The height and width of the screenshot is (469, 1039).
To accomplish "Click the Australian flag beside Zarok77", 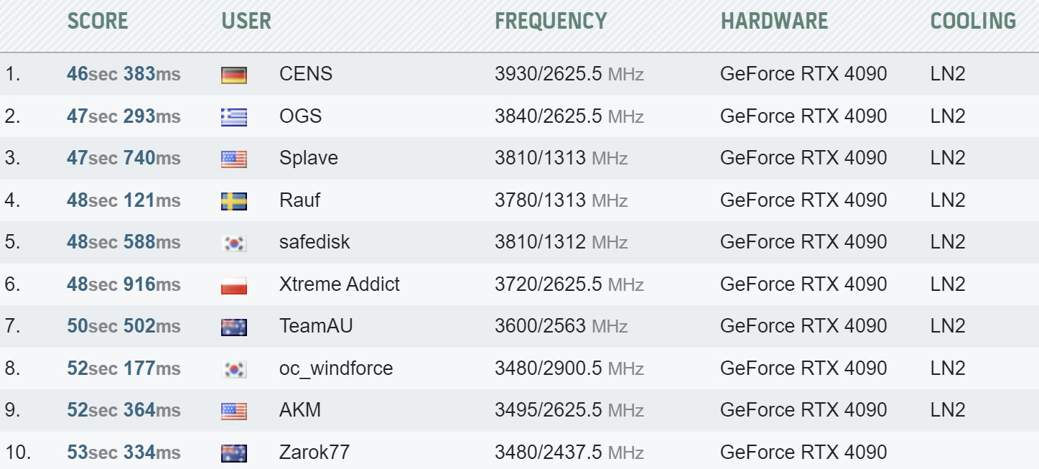I will (234, 452).
